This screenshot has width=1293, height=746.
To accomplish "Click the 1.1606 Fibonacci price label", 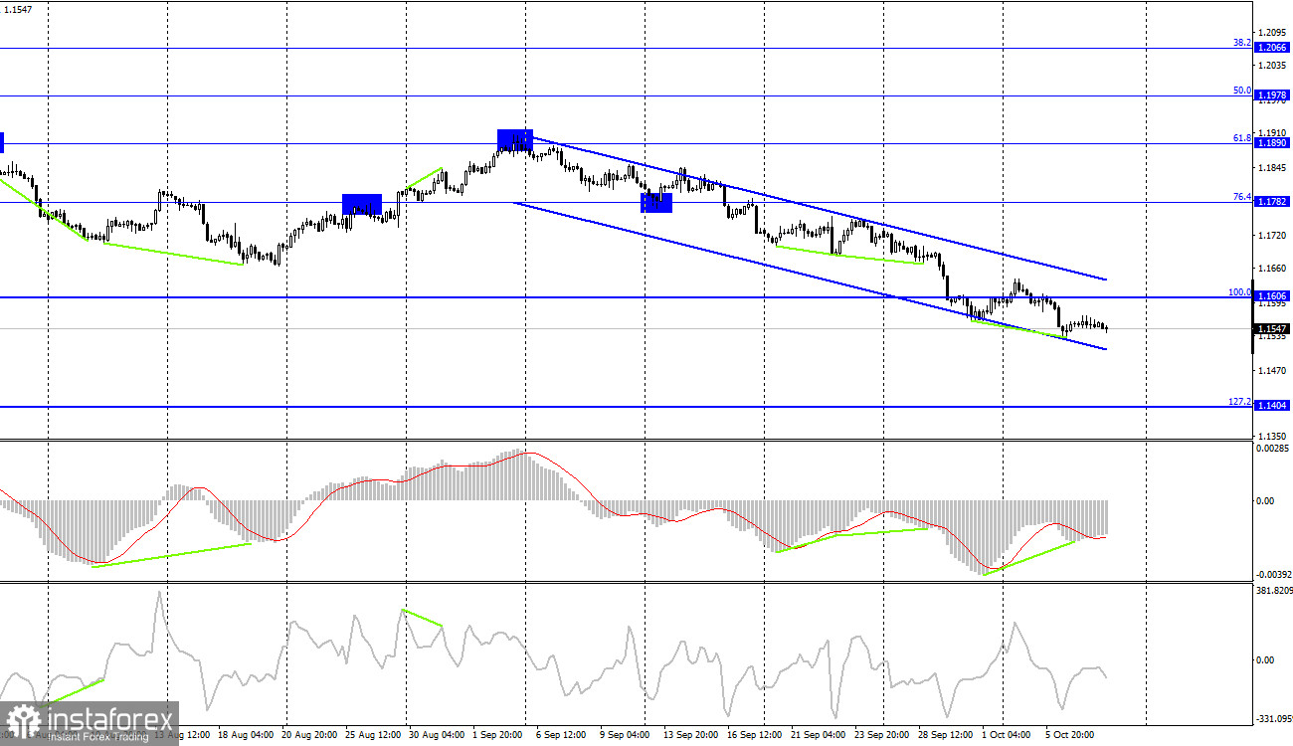I will click(x=1273, y=297).
